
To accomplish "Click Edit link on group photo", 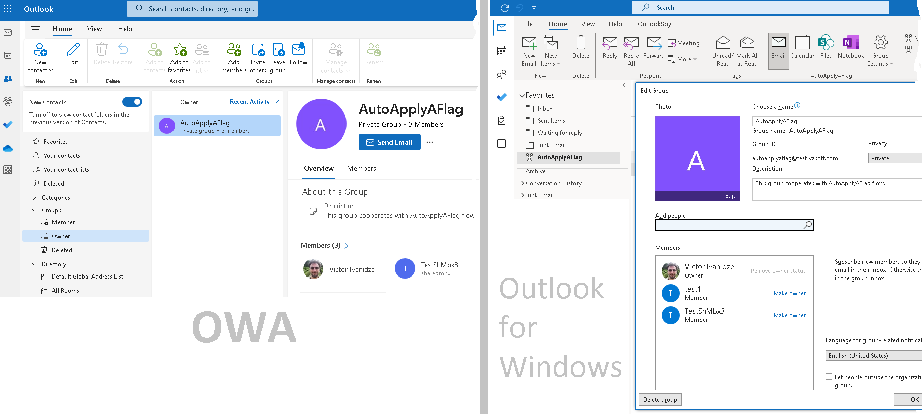I will (x=730, y=196).
